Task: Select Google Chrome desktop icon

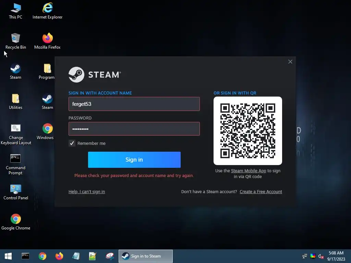Action: (x=16, y=222)
